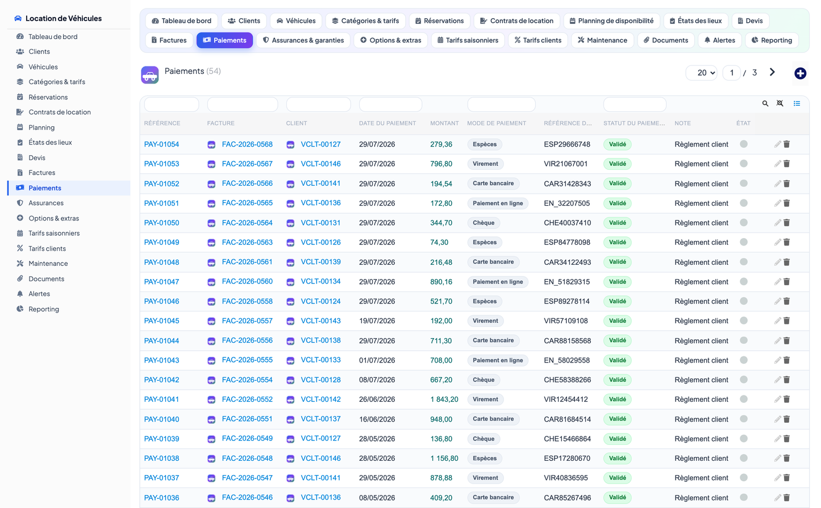Click the search magnifier icon above table
The height and width of the screenshot is (508, 821).
[x=765, y=103]
